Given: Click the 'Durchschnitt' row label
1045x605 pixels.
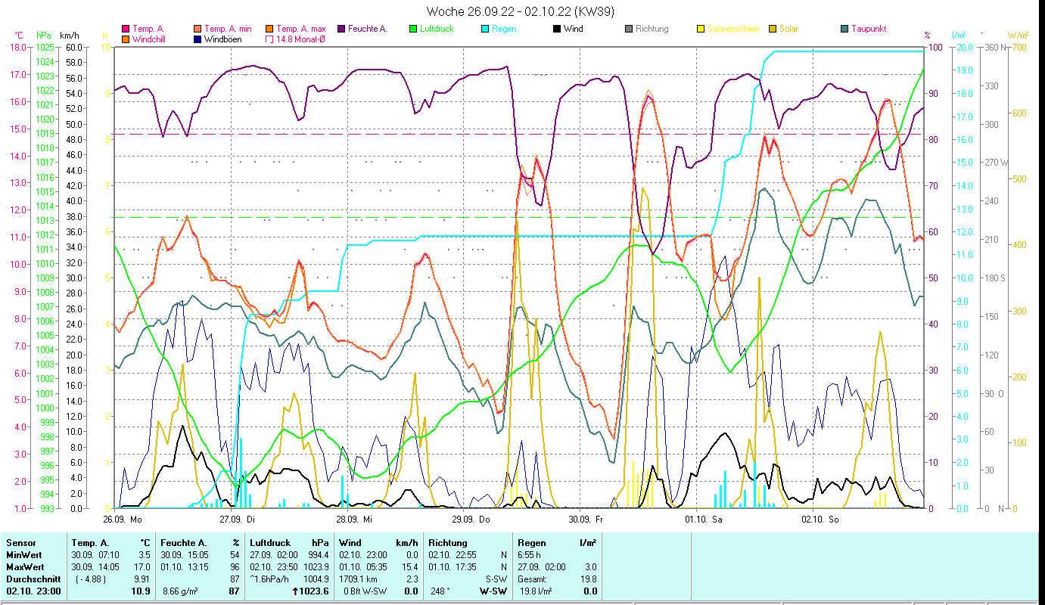Looking at the screenshot, I should pos(32,579).
